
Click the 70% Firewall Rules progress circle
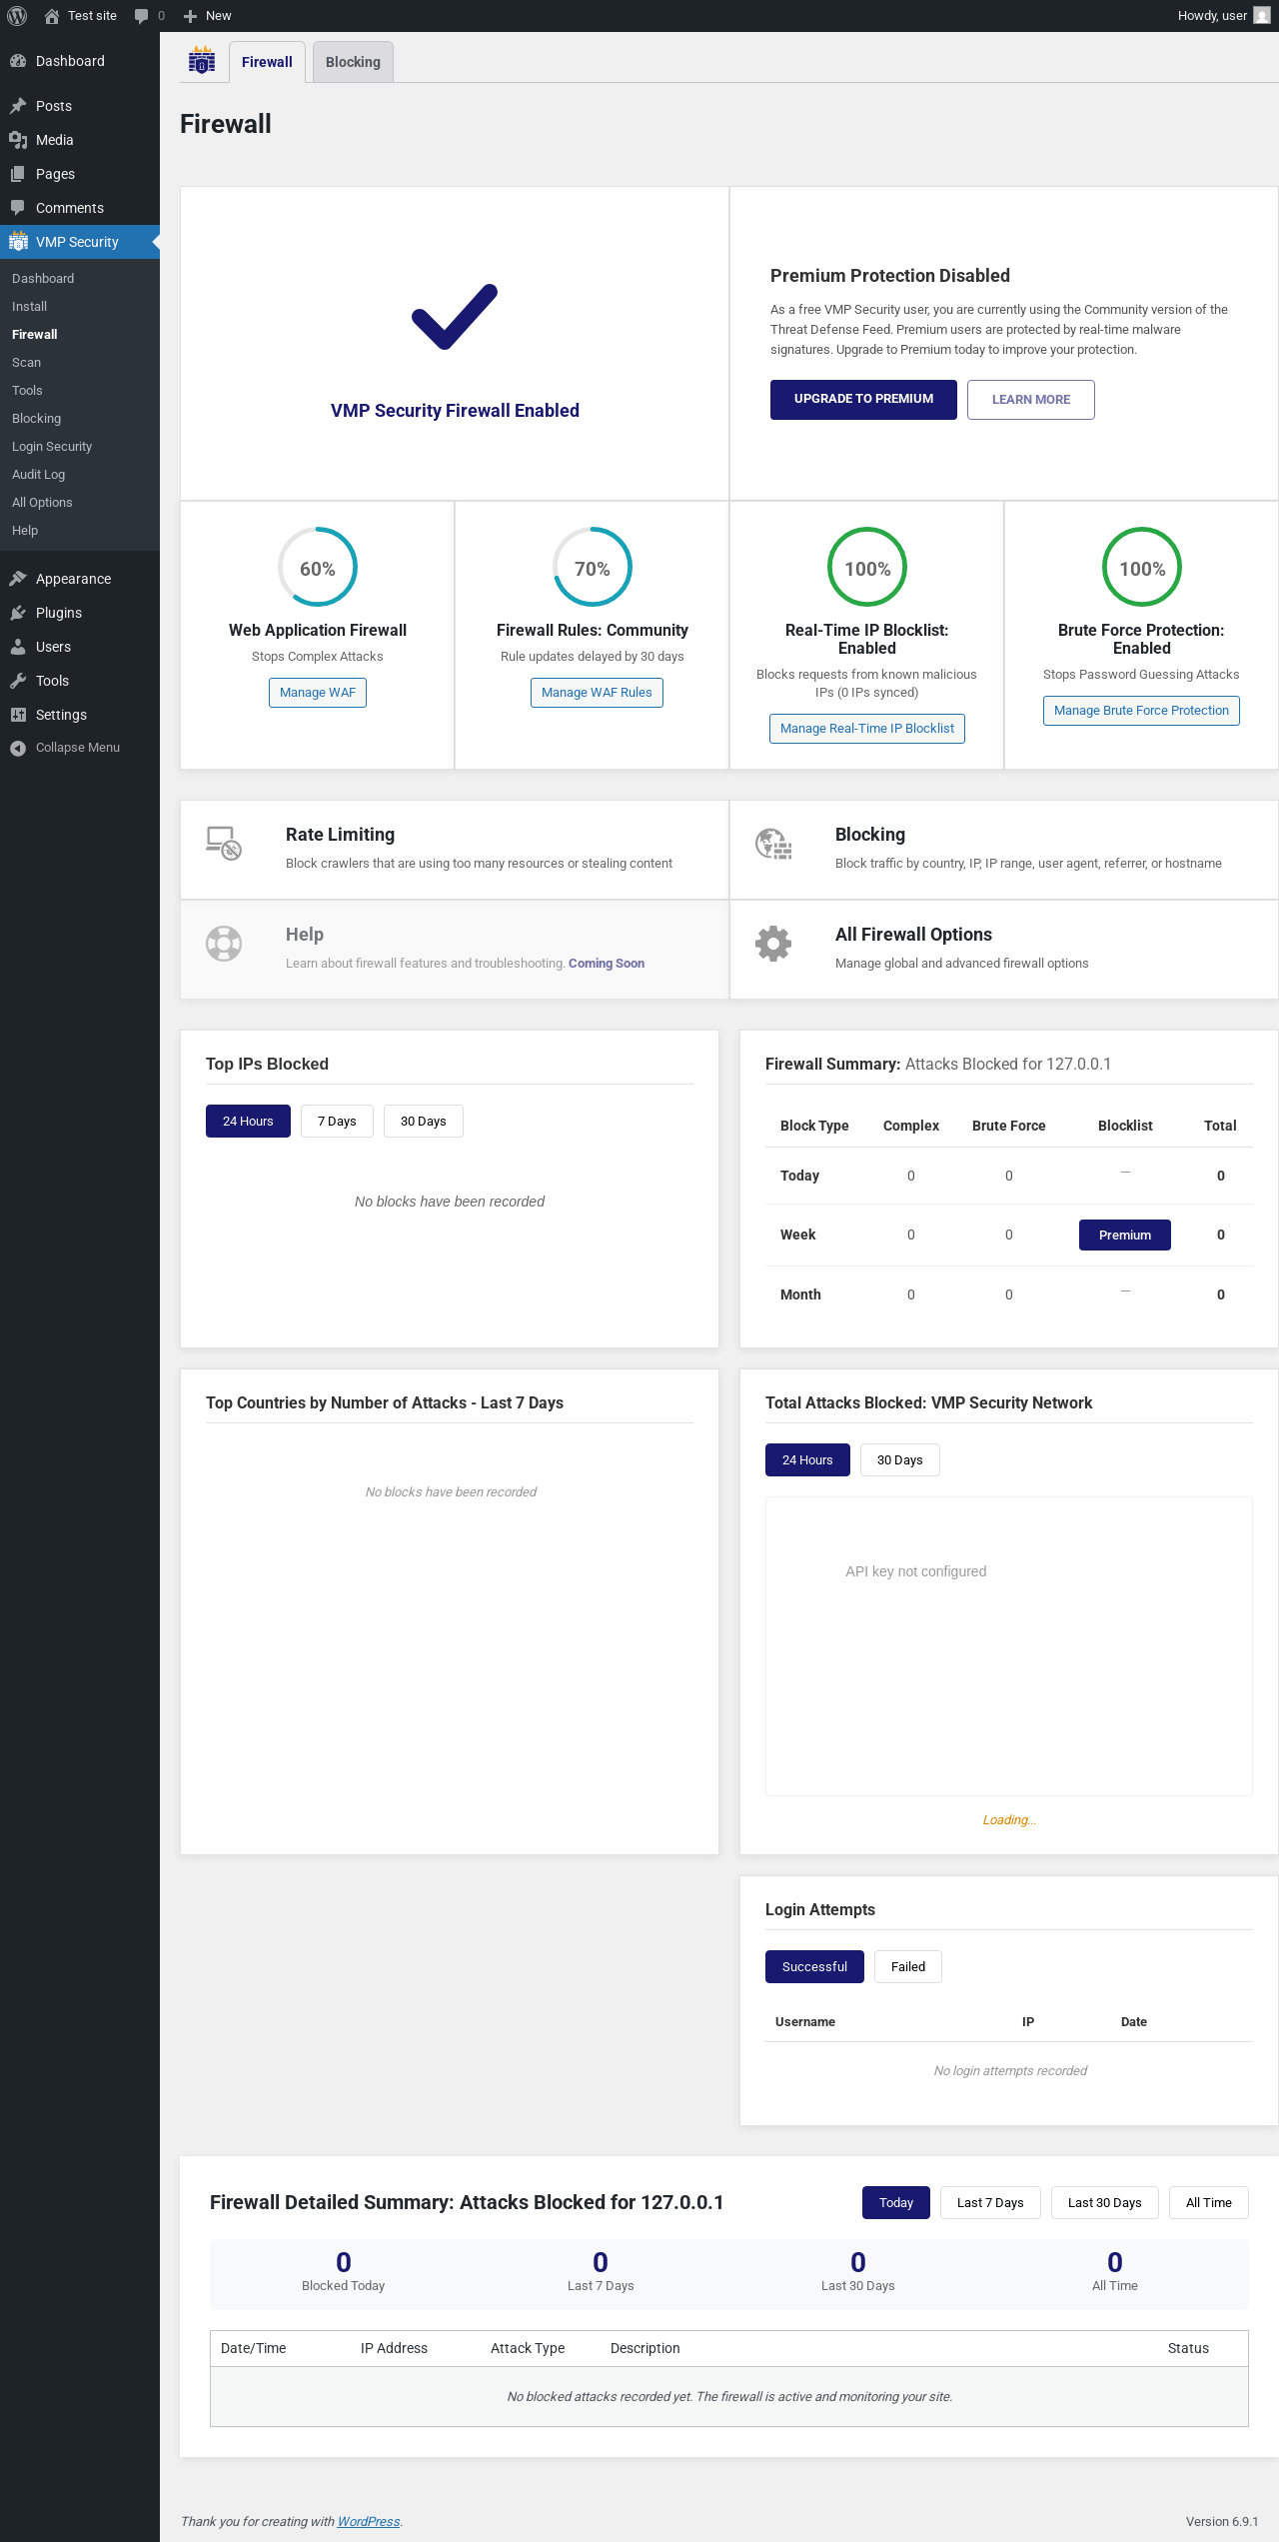tap(593, 567)
